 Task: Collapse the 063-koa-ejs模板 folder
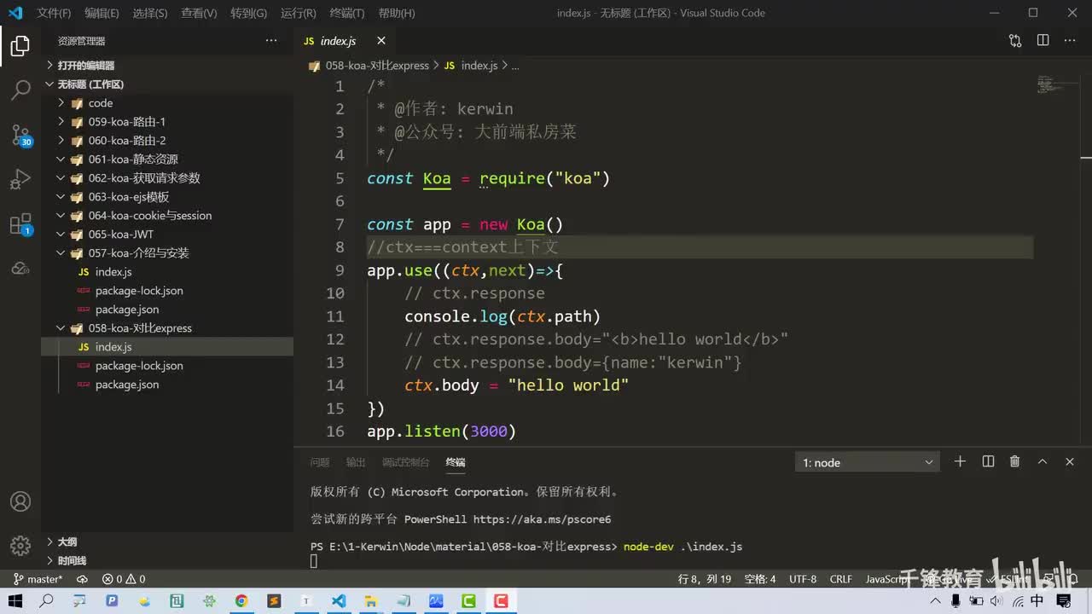(167, 197)
